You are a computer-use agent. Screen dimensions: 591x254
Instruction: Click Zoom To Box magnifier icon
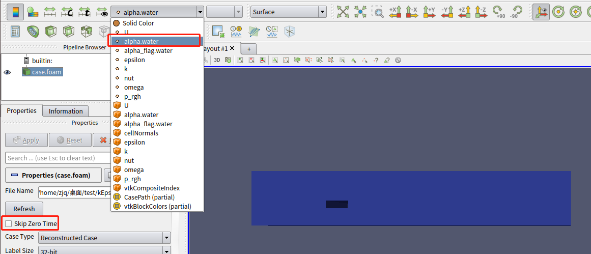[378, 12]
